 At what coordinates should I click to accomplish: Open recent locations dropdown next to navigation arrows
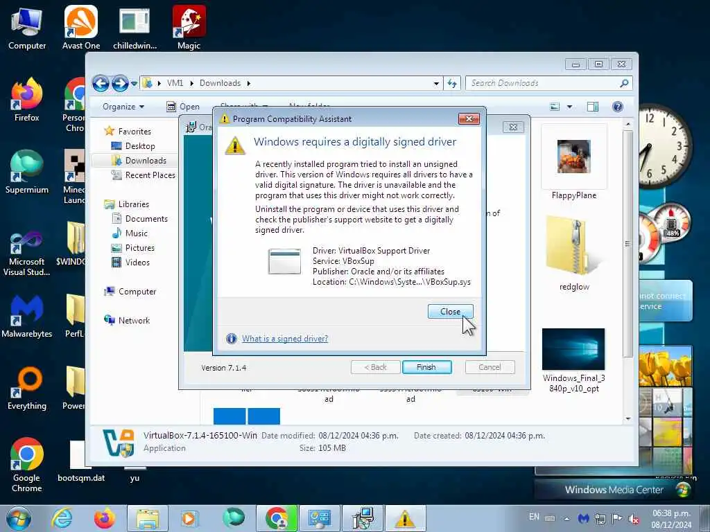[134, 84]
